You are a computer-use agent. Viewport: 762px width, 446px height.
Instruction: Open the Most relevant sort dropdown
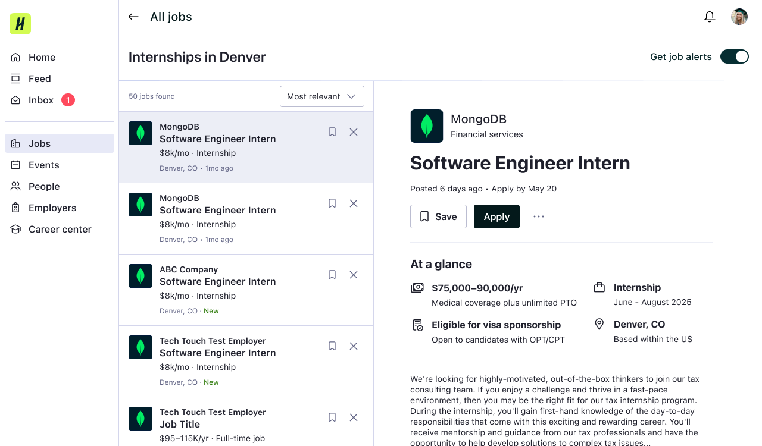pyautogui.click(x=322, y=96)
